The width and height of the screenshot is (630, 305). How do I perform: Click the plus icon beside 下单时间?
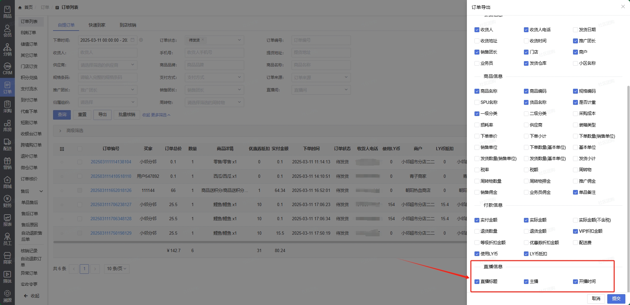141,40
